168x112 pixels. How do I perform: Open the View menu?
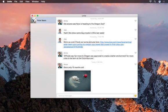(27, 1)
